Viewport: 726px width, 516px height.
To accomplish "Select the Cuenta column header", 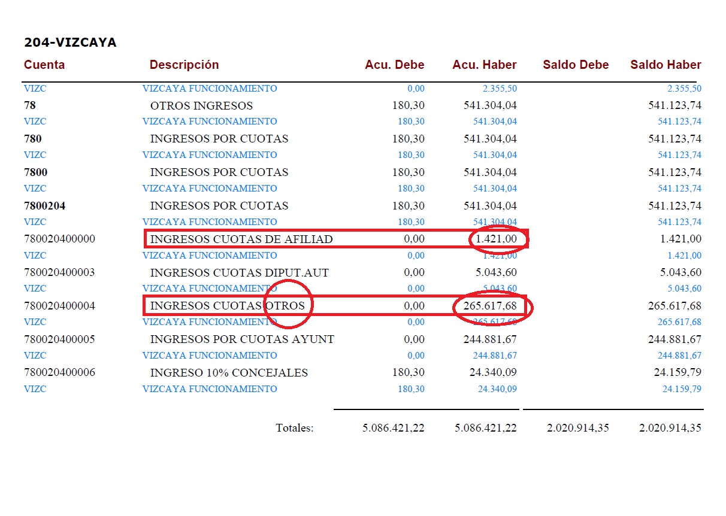I will coord(44,65).
